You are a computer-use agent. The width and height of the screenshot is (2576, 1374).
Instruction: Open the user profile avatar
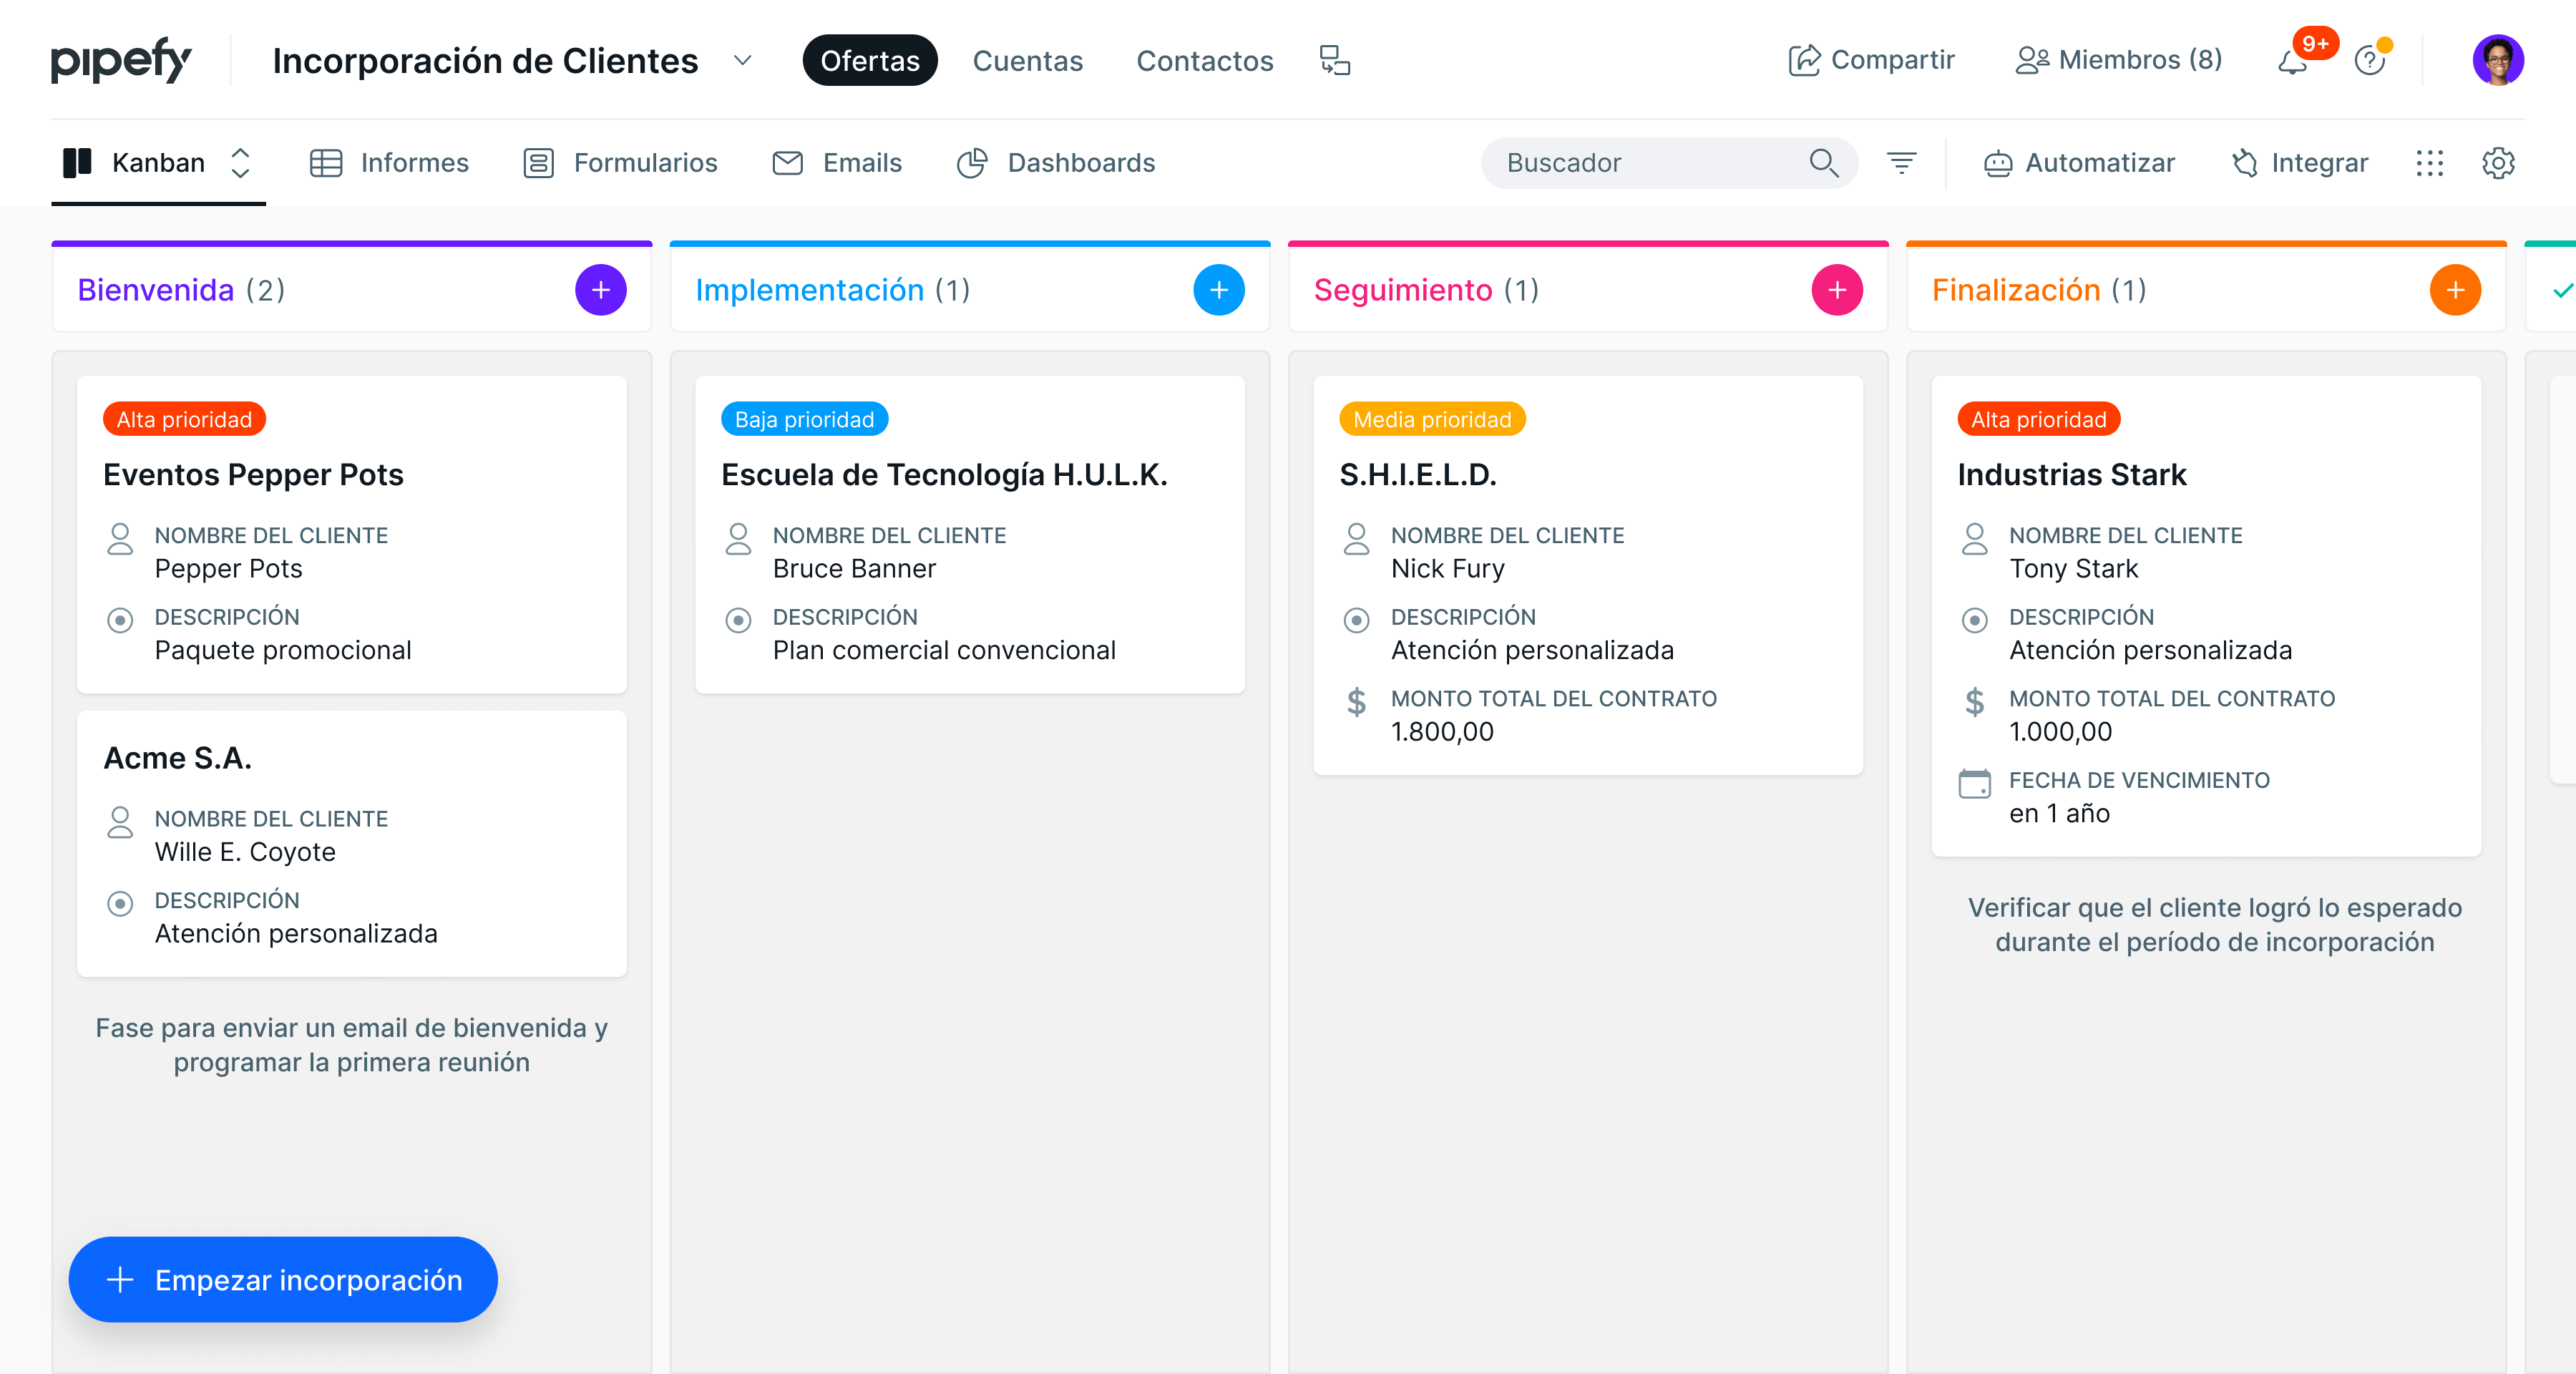pos(2497,61)
